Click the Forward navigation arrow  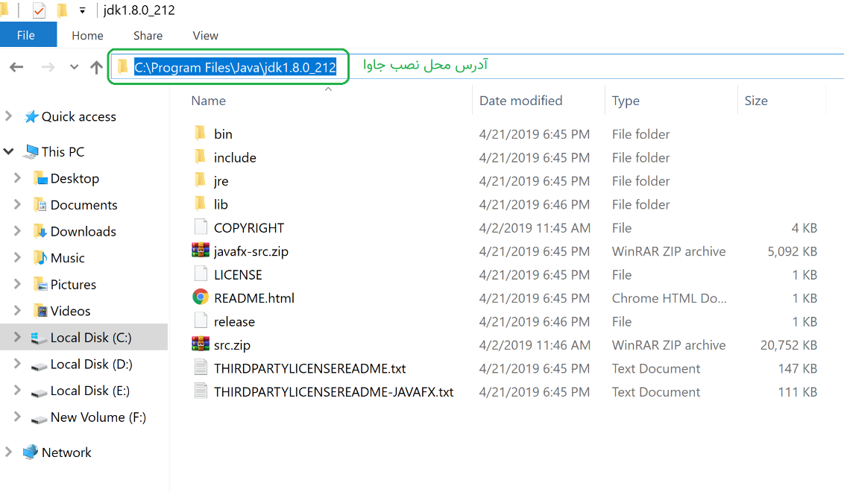coord(48,67)
